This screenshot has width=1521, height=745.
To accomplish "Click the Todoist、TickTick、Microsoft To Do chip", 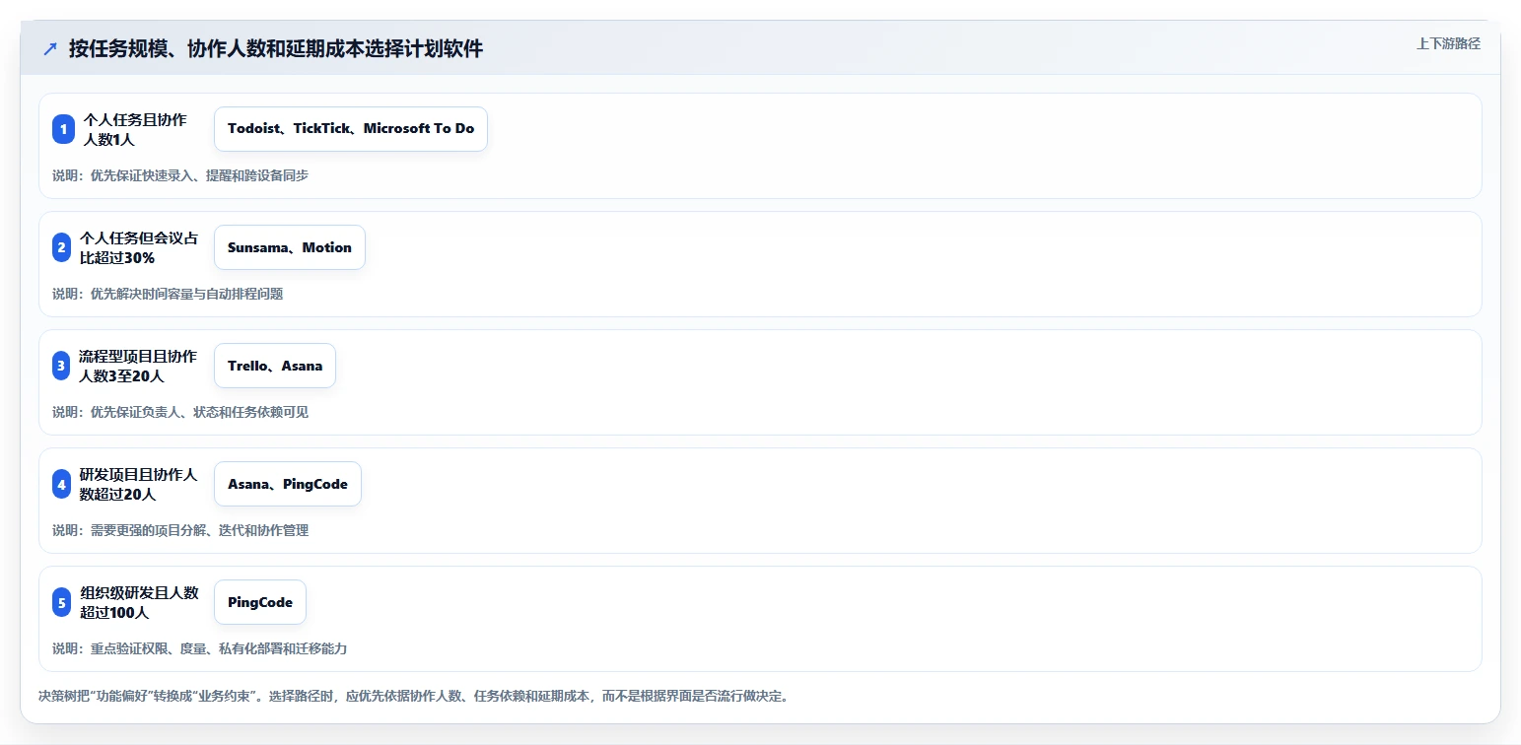I will pos(351,129).
